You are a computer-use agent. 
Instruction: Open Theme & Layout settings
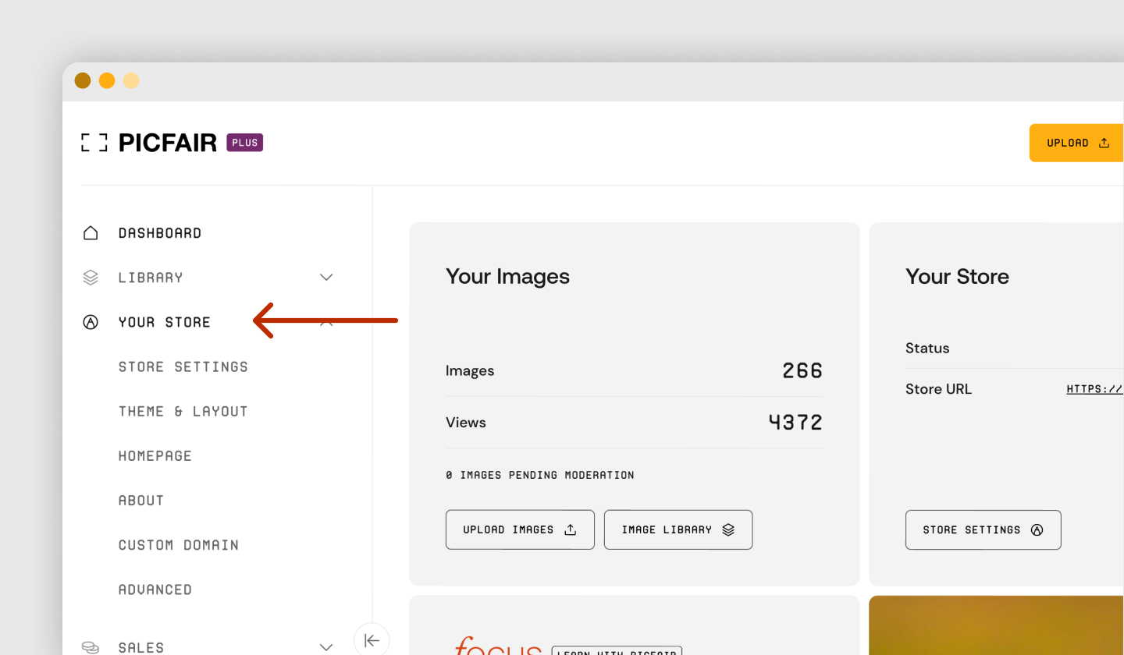183,411
